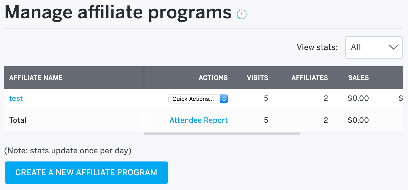Viewport: 408px width, 190px height.
Task: Click the blue stepper arrows on Quick Actions
Action: 224,99
